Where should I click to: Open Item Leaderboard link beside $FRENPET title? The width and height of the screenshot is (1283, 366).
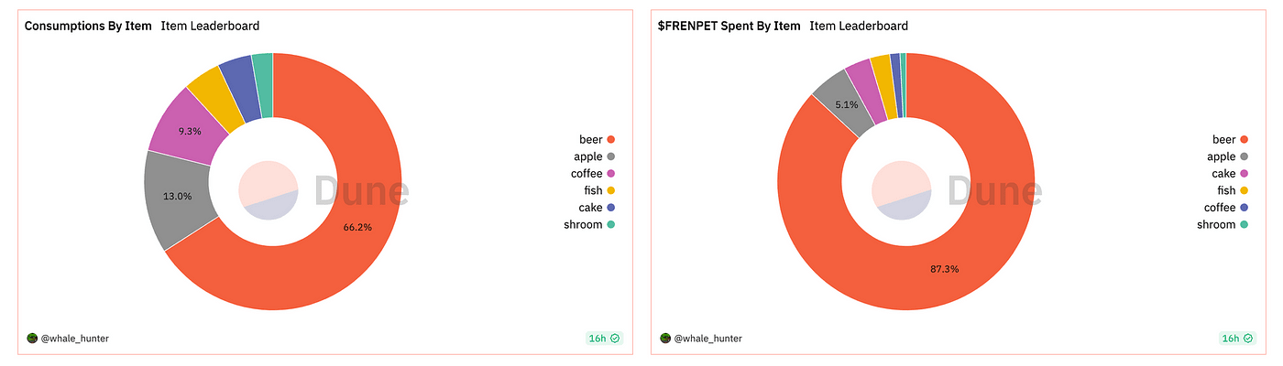[859, 27]
